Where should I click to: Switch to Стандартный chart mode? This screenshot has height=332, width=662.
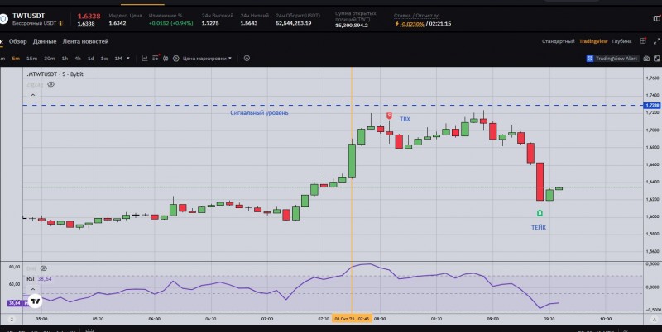(x=558, y=41)
